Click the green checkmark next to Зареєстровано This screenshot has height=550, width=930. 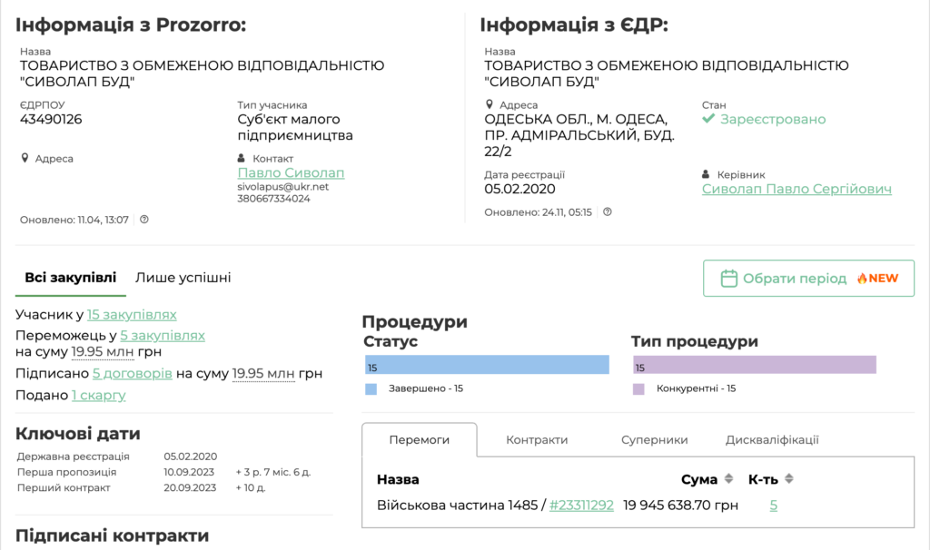709,120
